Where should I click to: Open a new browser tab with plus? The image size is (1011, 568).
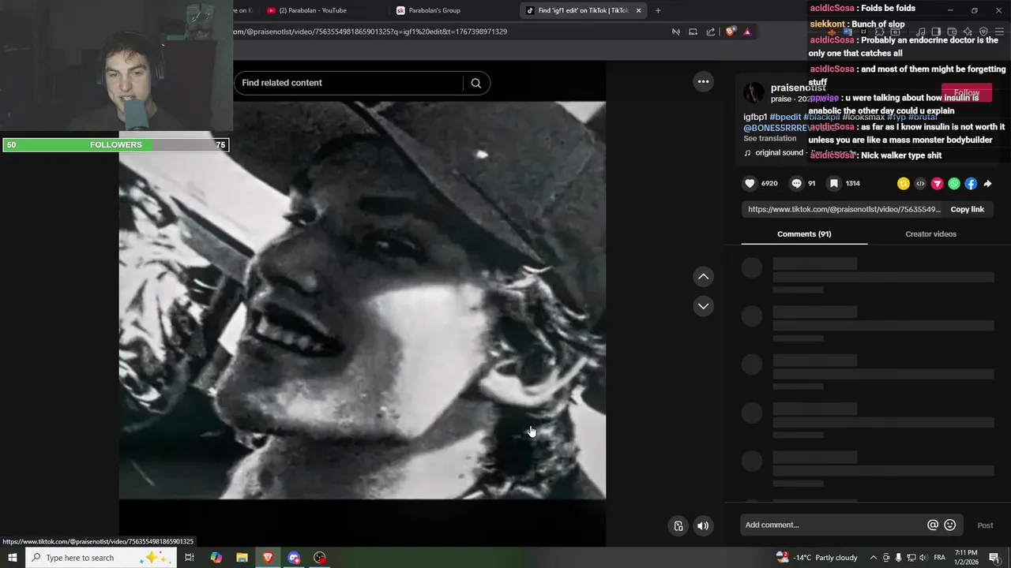658,10
